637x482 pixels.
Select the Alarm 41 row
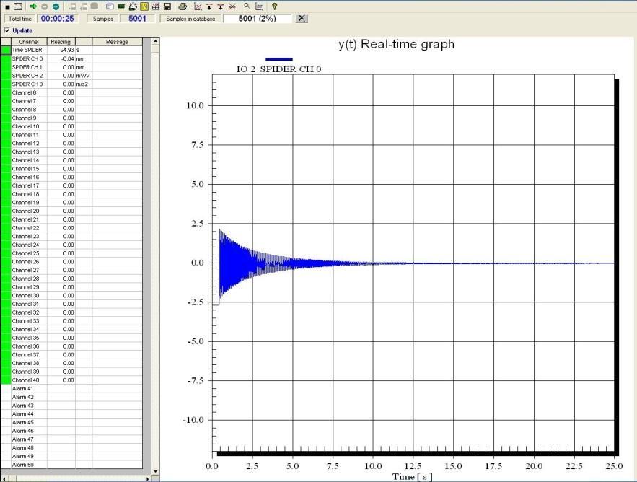[x=71, y=389]
